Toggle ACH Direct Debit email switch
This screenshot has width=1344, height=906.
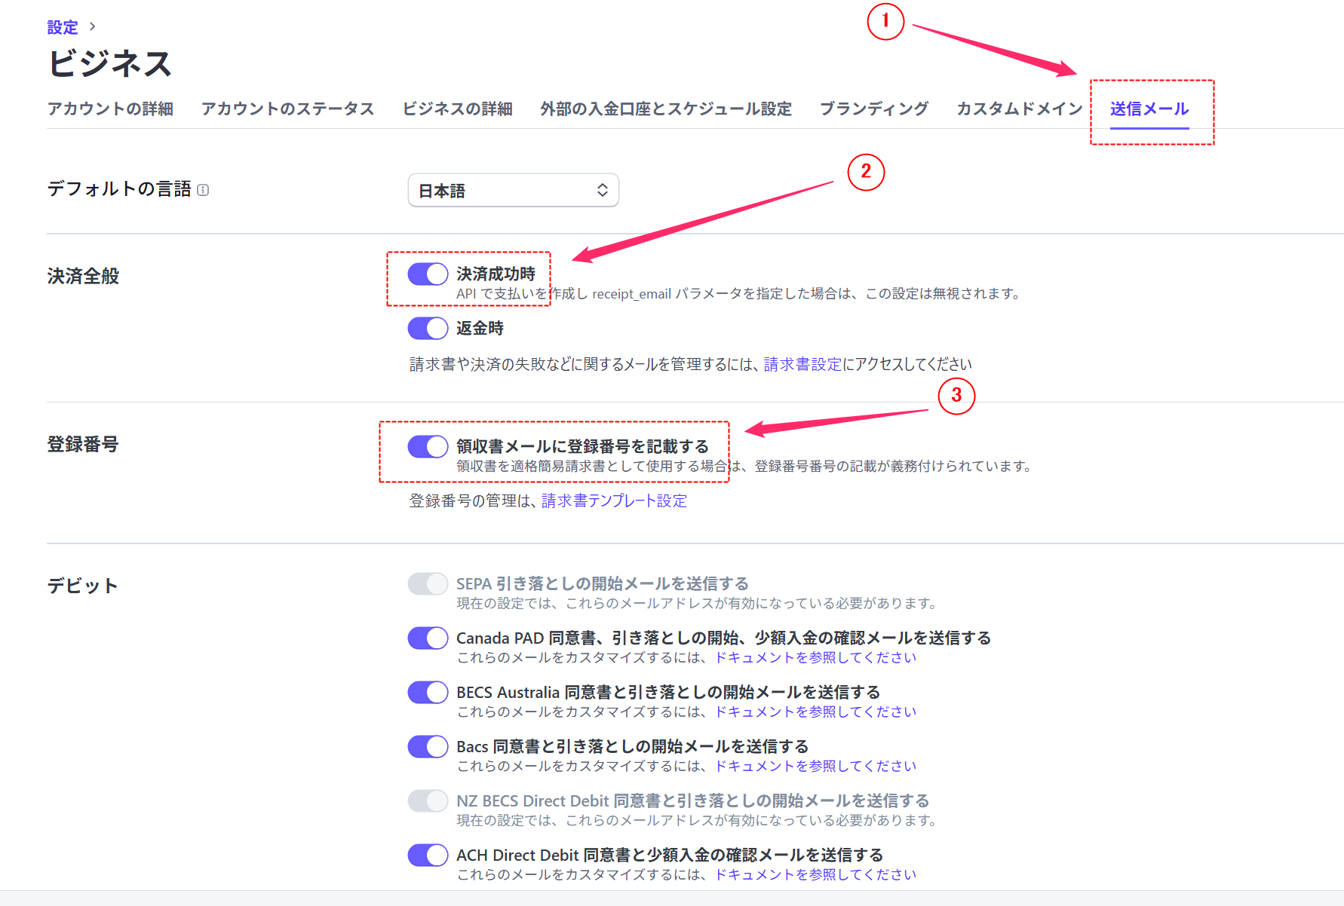click(x=428, y=855)
